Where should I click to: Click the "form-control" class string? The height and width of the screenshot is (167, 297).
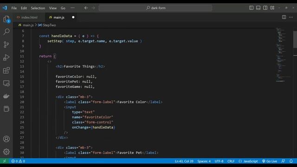pos(99,122)
